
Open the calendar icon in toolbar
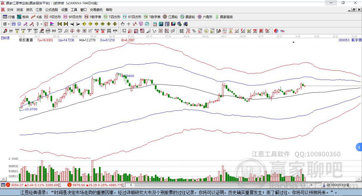point(155,24)
